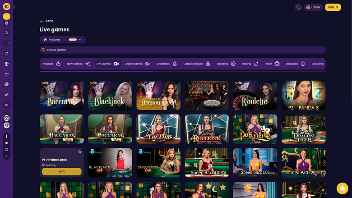Select the Christmas category tab
This screenshot has width=352, height=198.
pyautogui.click(x=167, y=64)
